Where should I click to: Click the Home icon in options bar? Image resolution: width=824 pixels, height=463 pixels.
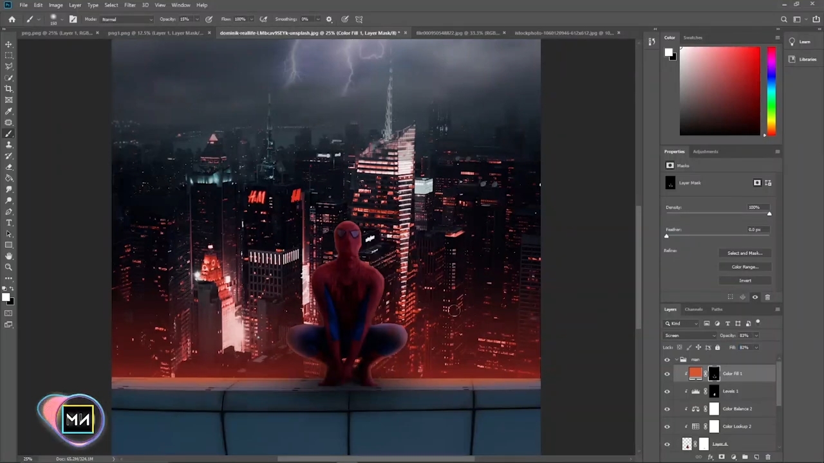tap(12, 19)
